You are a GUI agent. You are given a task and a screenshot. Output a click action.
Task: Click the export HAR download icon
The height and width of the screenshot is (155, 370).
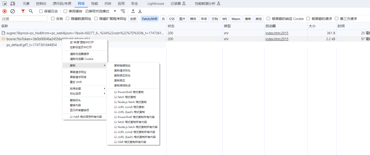pyautogui.click(x=140, y=11)
